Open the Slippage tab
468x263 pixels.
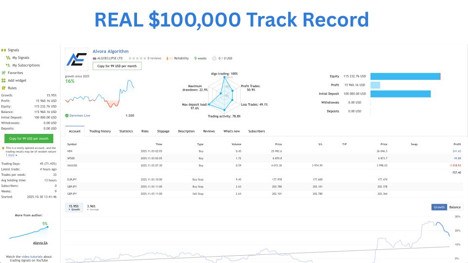(163, 131)
